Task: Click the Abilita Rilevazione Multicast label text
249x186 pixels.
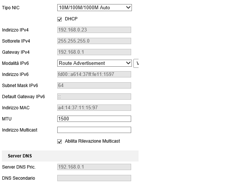Action: click(92, 141)
